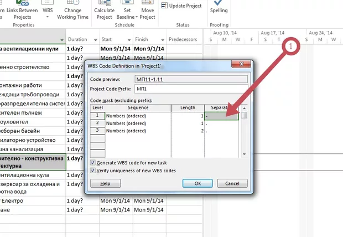Open the Set Baseline dropdown
This screenshot has height=237, width=343.
tap(128, 13)
